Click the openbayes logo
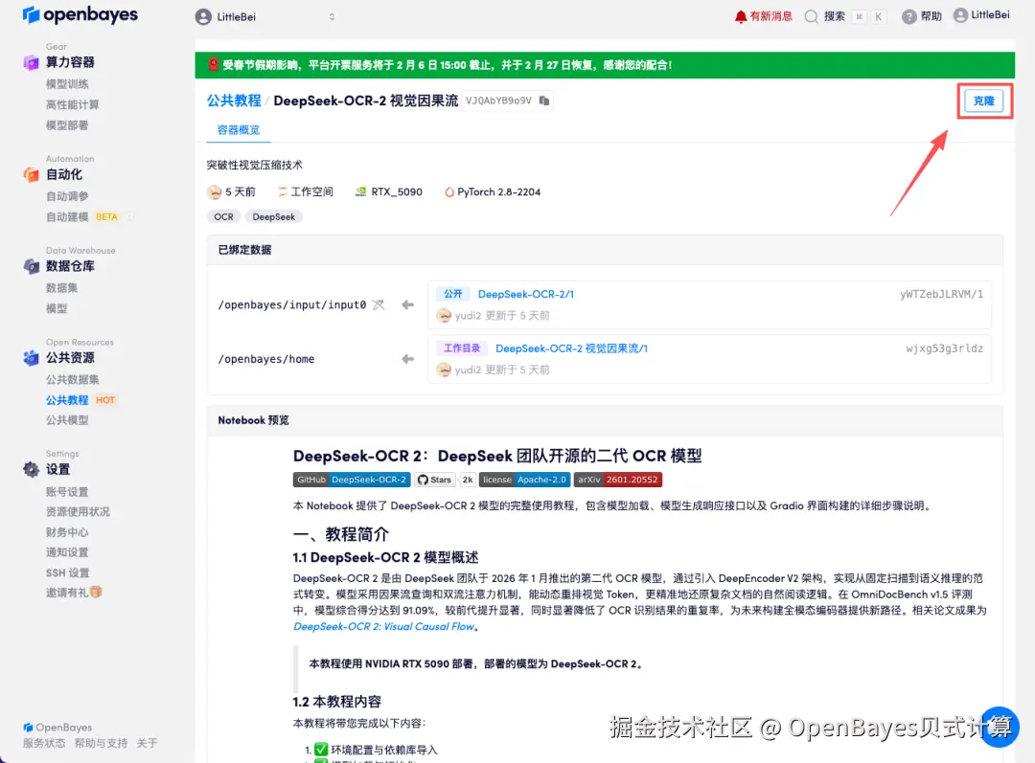Image resolution: width=1035 pixels, height=763 pixels. [x=80, y=14]
